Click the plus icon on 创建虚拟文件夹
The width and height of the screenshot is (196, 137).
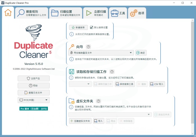click(72, 121)
